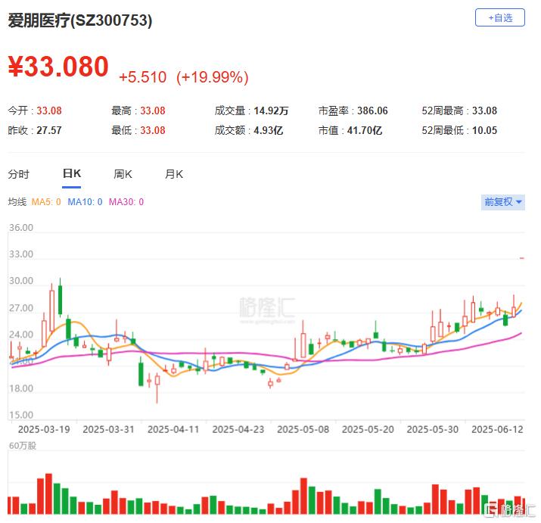Screen dimensions: 541x523
Task: Click the 均线 moving average legend label
Action: coord(17,202)
